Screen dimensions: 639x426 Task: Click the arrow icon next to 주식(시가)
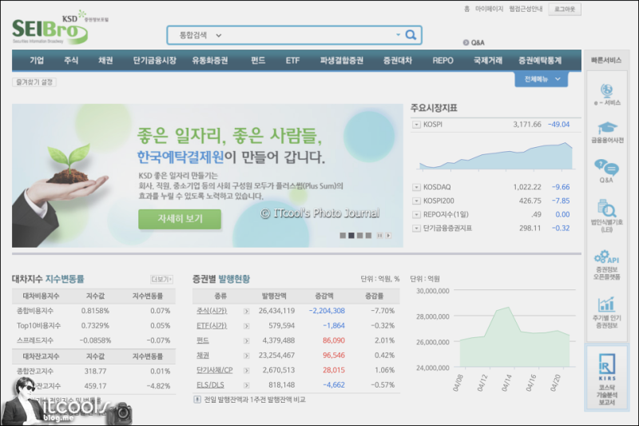pyautogui.click(x=247, y=312)
